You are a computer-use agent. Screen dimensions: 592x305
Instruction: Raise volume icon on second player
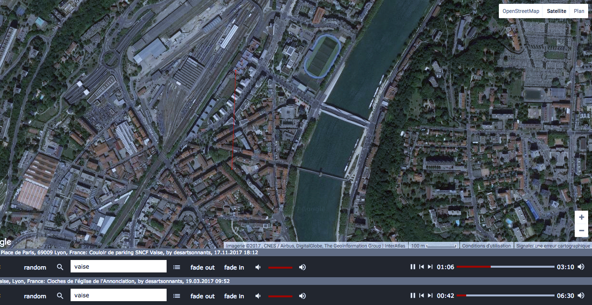(x=302, y=296)
